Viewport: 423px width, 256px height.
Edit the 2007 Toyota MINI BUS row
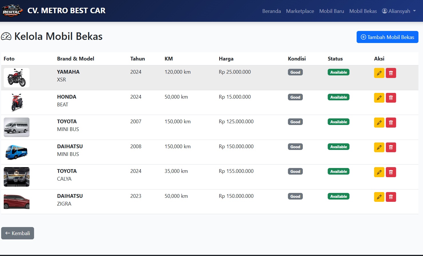tap(379, 123)
